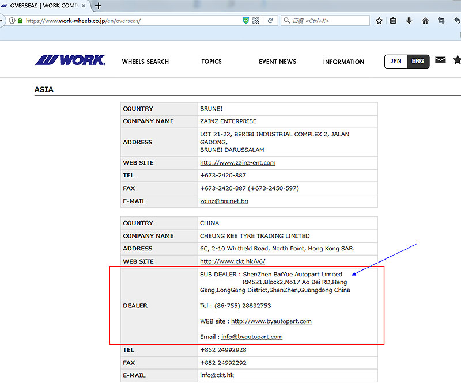Click the browser search field

click(x=325, y=21)
